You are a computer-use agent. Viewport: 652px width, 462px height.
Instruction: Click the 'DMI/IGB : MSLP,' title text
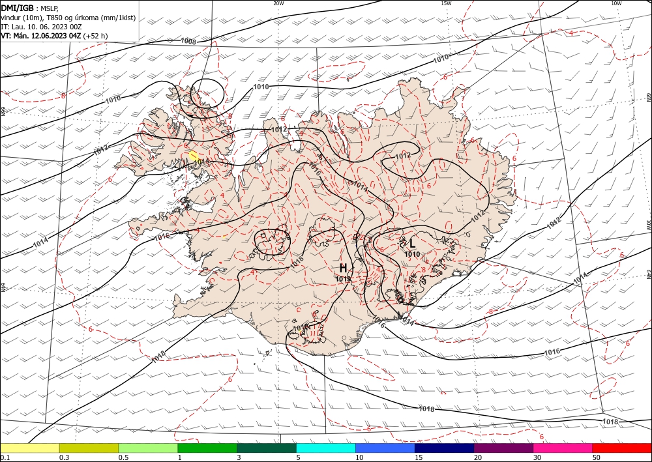pyautogui.click(x=30, y=8)
